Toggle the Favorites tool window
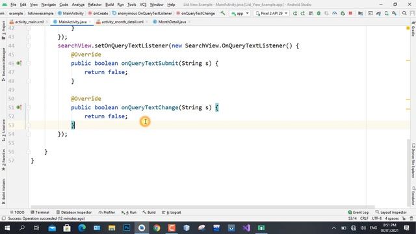 [x=3, y=160]
